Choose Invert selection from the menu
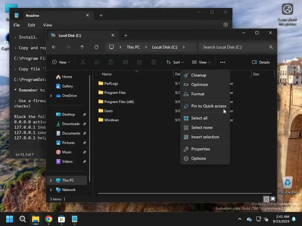Image resolution: width=302 pixels, height=226 pixels. pyautogui.click(x=205, y=137)
